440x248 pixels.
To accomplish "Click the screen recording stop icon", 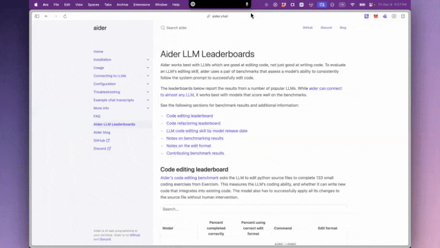I will click(x=193, y=4).
